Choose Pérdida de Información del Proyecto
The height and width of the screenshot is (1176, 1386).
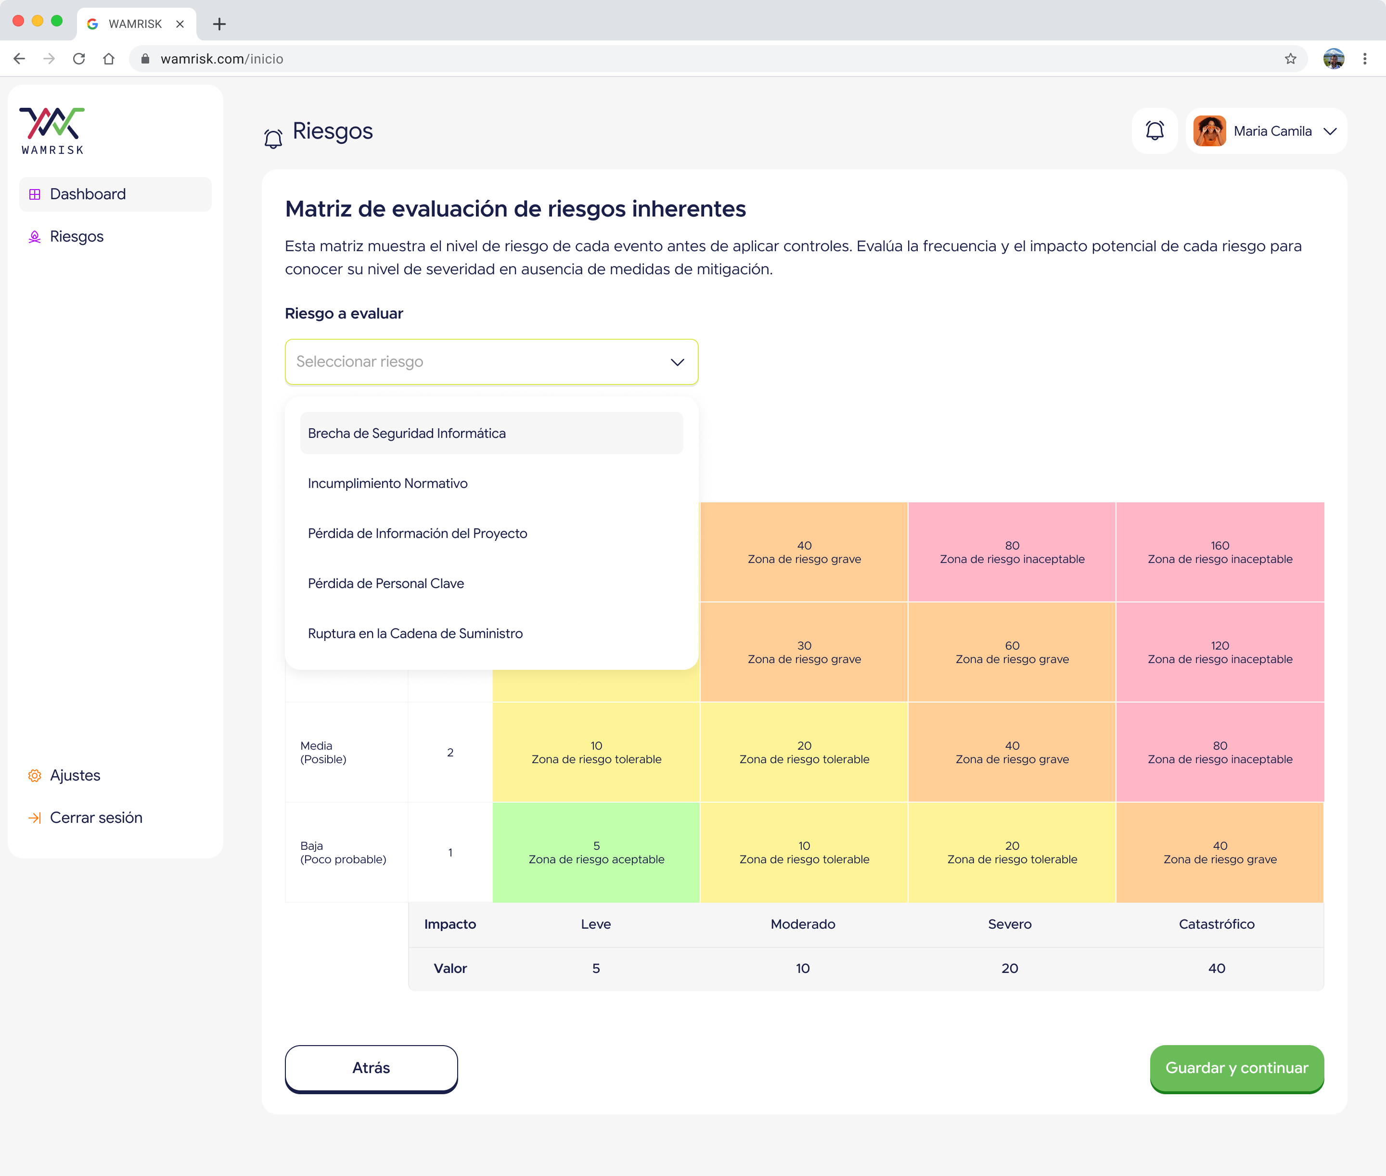(491, 533)
